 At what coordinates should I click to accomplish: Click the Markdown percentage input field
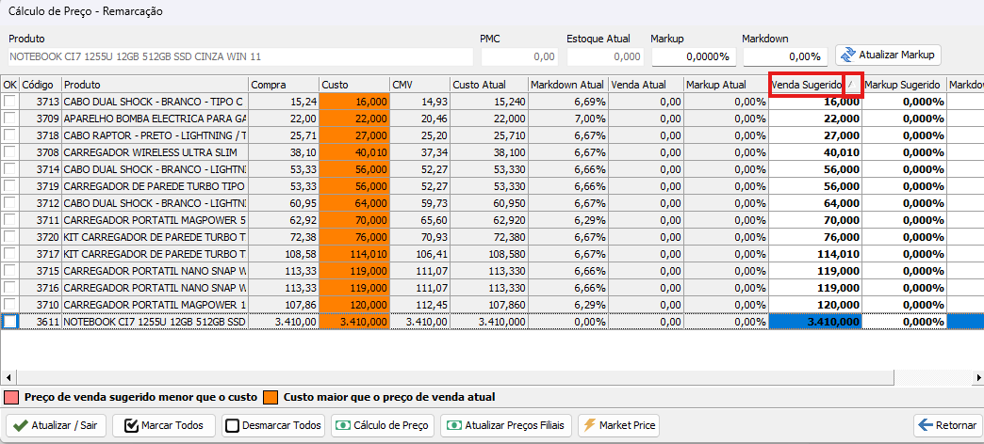click(784, 56)
